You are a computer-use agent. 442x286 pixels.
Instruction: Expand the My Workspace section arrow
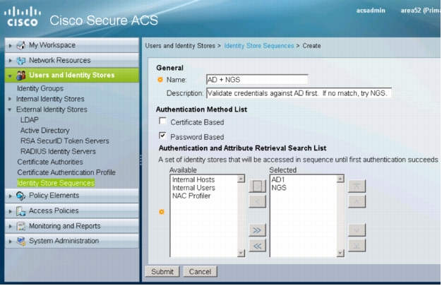point(11,45)
